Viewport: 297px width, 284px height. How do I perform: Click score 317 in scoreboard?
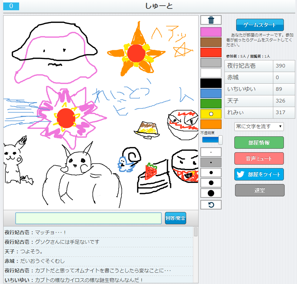280,112
